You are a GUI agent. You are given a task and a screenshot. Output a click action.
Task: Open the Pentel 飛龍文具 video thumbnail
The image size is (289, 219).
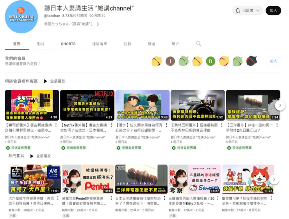coord(88,179)
